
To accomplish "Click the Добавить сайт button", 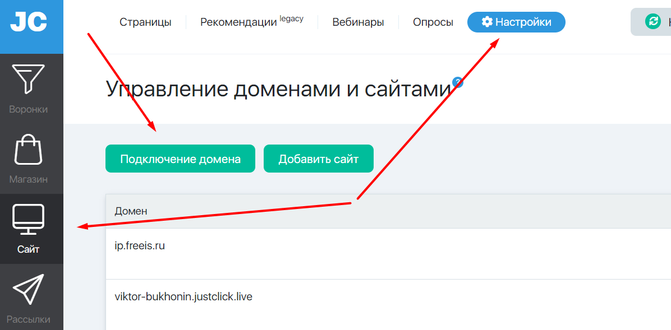I will tap(318, 159).
